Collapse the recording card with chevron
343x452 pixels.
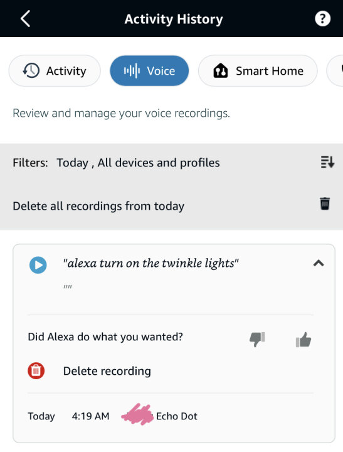coord(319,263)
